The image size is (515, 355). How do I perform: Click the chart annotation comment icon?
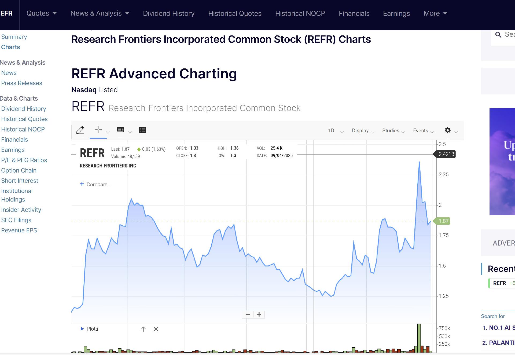(120, 130)
